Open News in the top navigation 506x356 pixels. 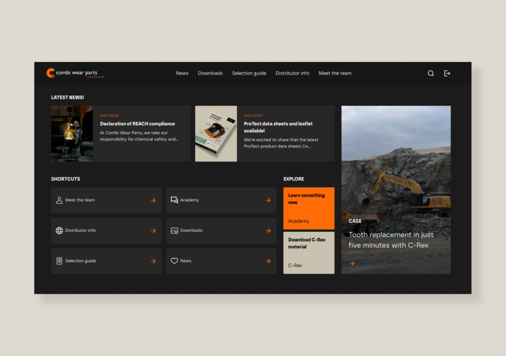(x=182, y=73)
